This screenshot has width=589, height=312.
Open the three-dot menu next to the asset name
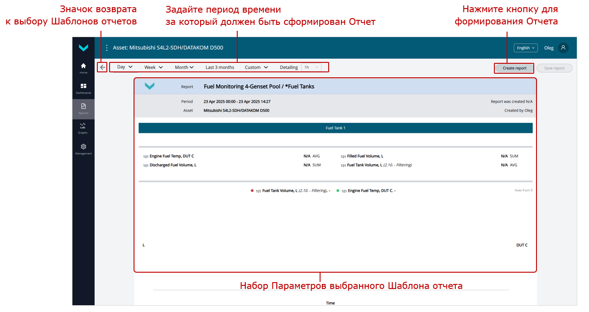107,47
